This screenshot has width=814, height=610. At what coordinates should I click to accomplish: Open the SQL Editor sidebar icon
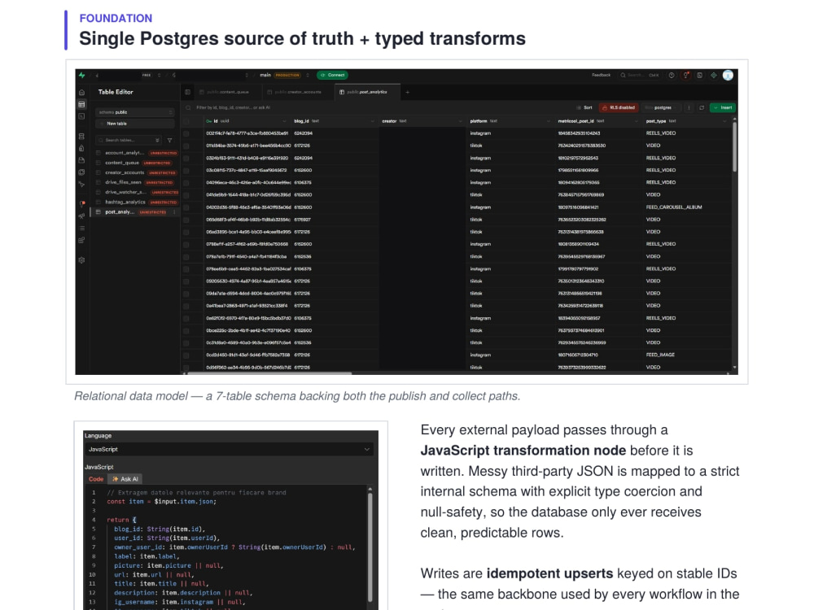82,116
